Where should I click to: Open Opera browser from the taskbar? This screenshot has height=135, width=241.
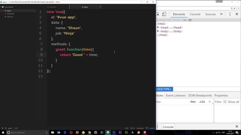point(71,132)
